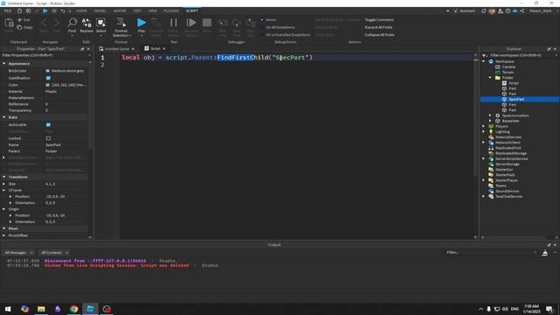Expand the ServerScriptService node
The image size is (560, 315).
point(484,158)
